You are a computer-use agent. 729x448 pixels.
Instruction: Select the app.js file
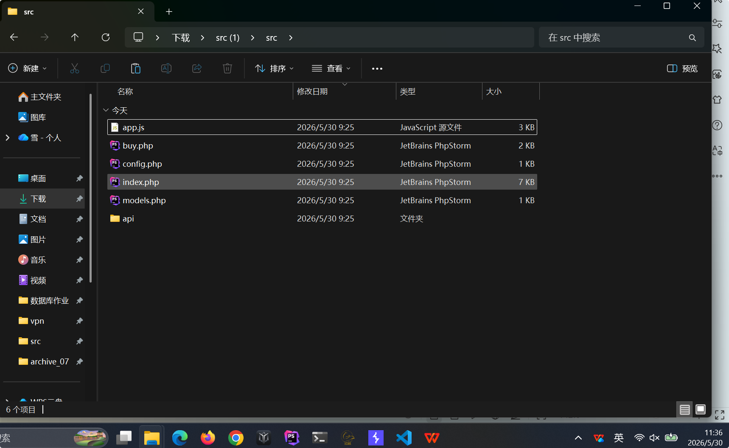[x=322, y=127]
